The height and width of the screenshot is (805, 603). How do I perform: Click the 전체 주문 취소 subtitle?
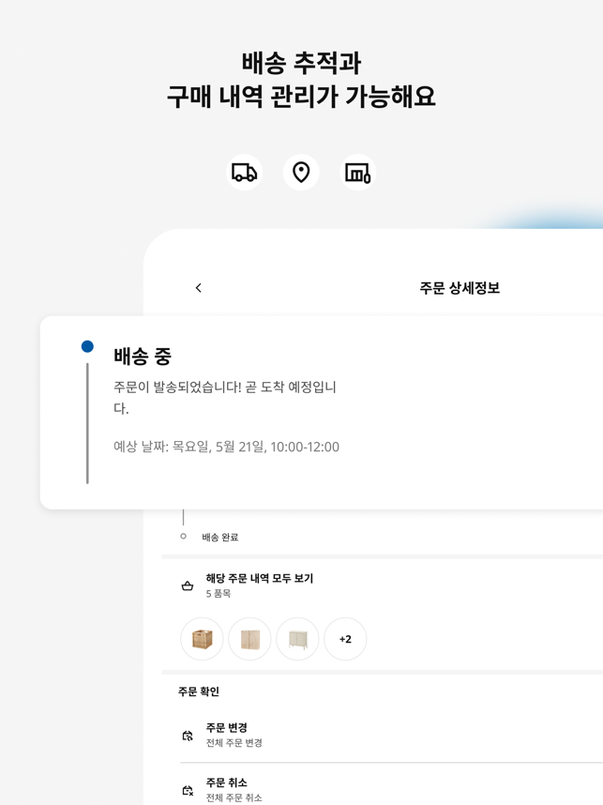point(234,797)
